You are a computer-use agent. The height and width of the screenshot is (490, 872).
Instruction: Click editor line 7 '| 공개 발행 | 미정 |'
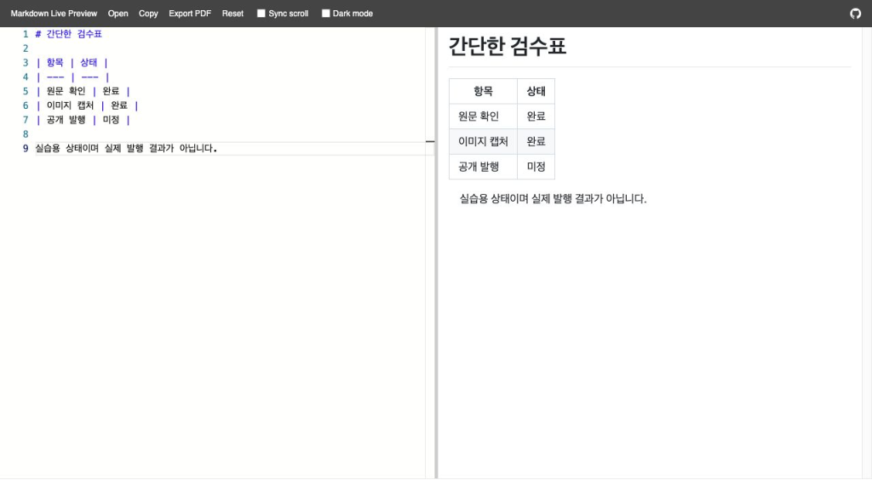pyautogui.click(x=83, y=119)
